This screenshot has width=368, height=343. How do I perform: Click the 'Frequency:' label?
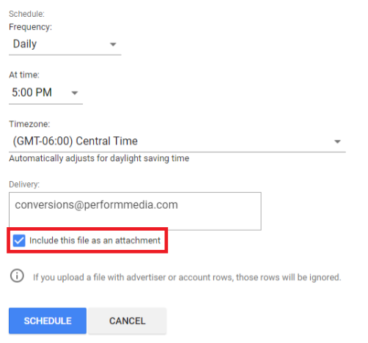coord(31,27)
